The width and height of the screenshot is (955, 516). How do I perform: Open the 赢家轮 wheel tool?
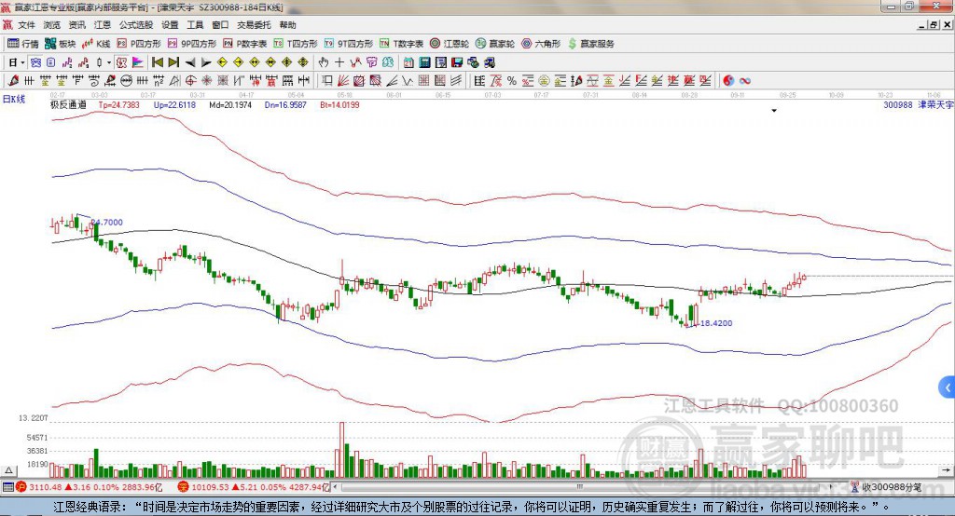[495, 44]
